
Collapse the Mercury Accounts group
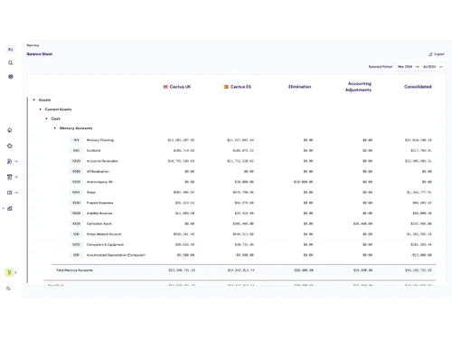55,128
